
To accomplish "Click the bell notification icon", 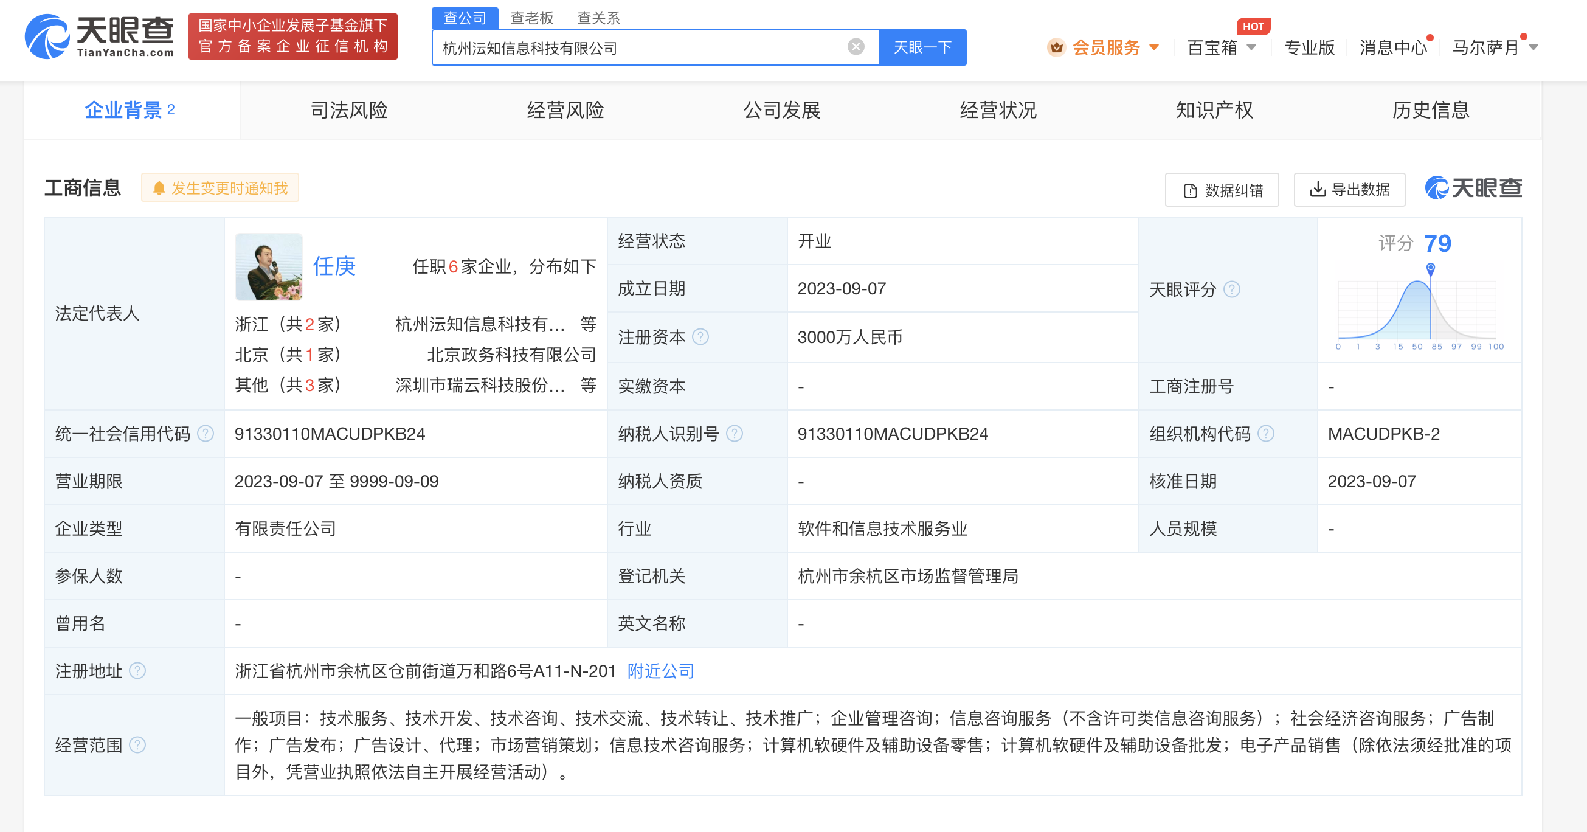I will [x=159, y=188].
